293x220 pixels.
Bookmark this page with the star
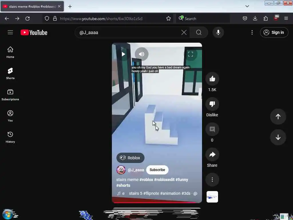click(x=168, y=19)
